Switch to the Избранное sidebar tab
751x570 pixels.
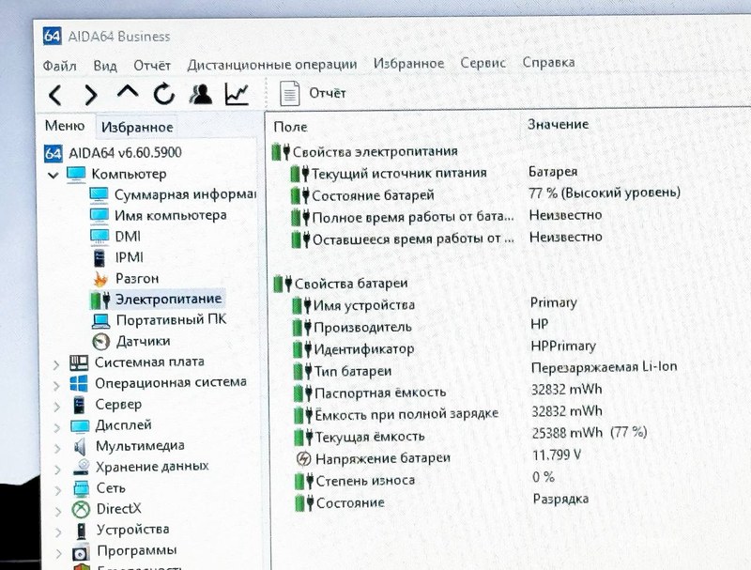coord(137,127)
